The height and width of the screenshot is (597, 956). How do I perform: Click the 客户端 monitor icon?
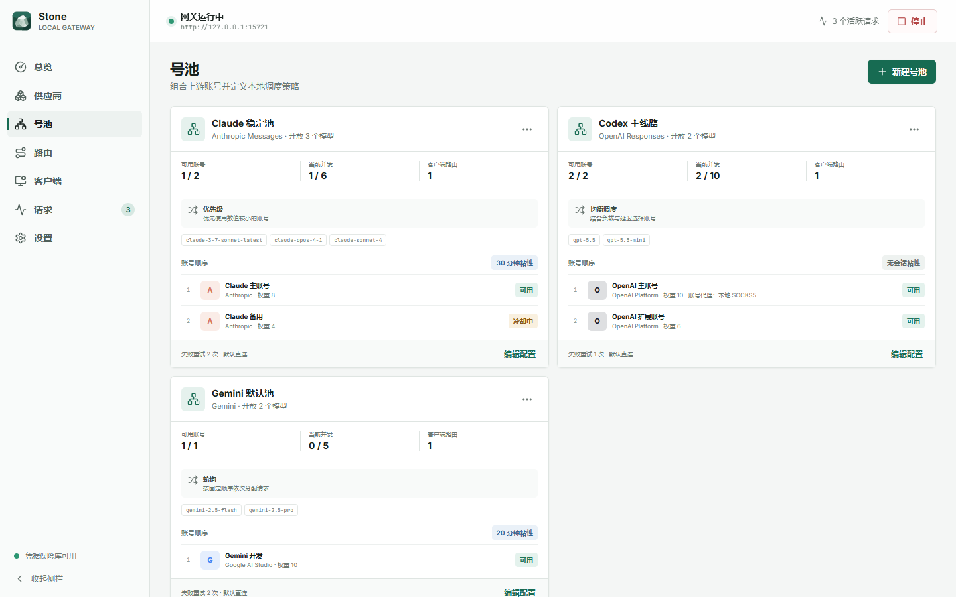click(21, 181)
